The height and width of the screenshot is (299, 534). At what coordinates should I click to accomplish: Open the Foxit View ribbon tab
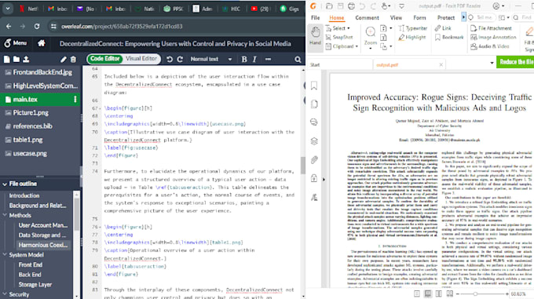pyautogui.click(x=396, y=18)
